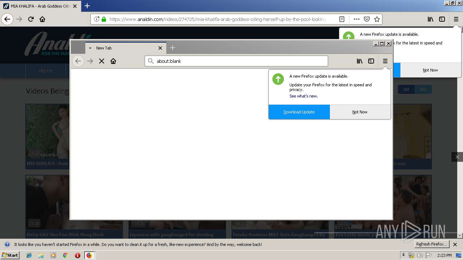
Task: Launch Chrome from taskbar
Action: point(65,255)
